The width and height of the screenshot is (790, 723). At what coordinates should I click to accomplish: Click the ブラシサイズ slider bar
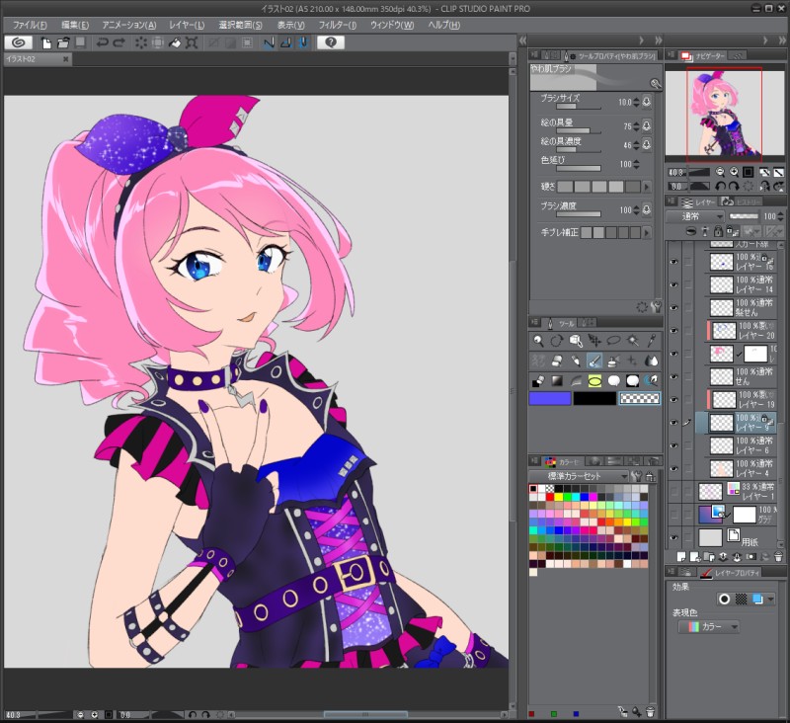point(579,107)
